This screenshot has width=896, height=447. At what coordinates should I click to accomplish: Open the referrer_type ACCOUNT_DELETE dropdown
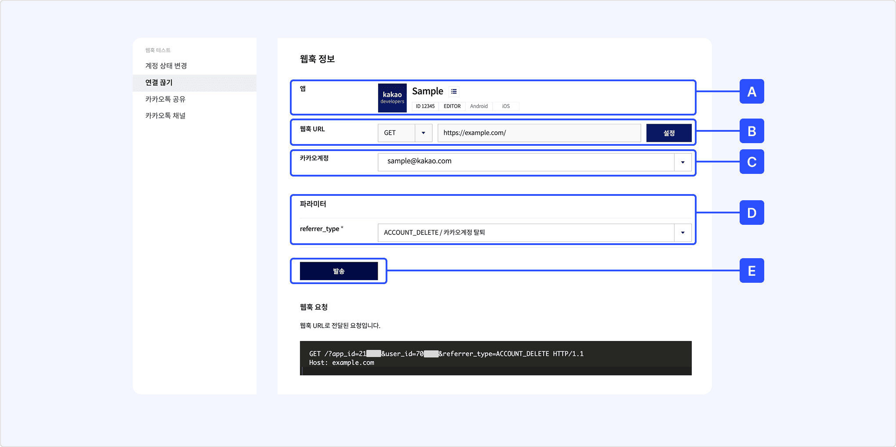tap(683, 233)
